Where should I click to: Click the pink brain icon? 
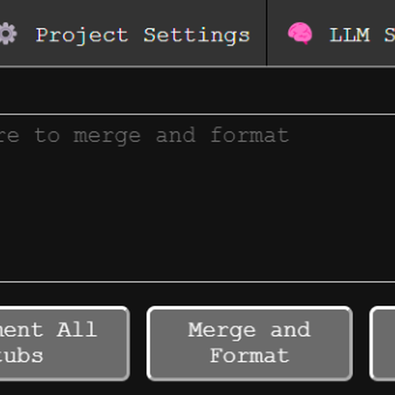(x=300, y=34)
